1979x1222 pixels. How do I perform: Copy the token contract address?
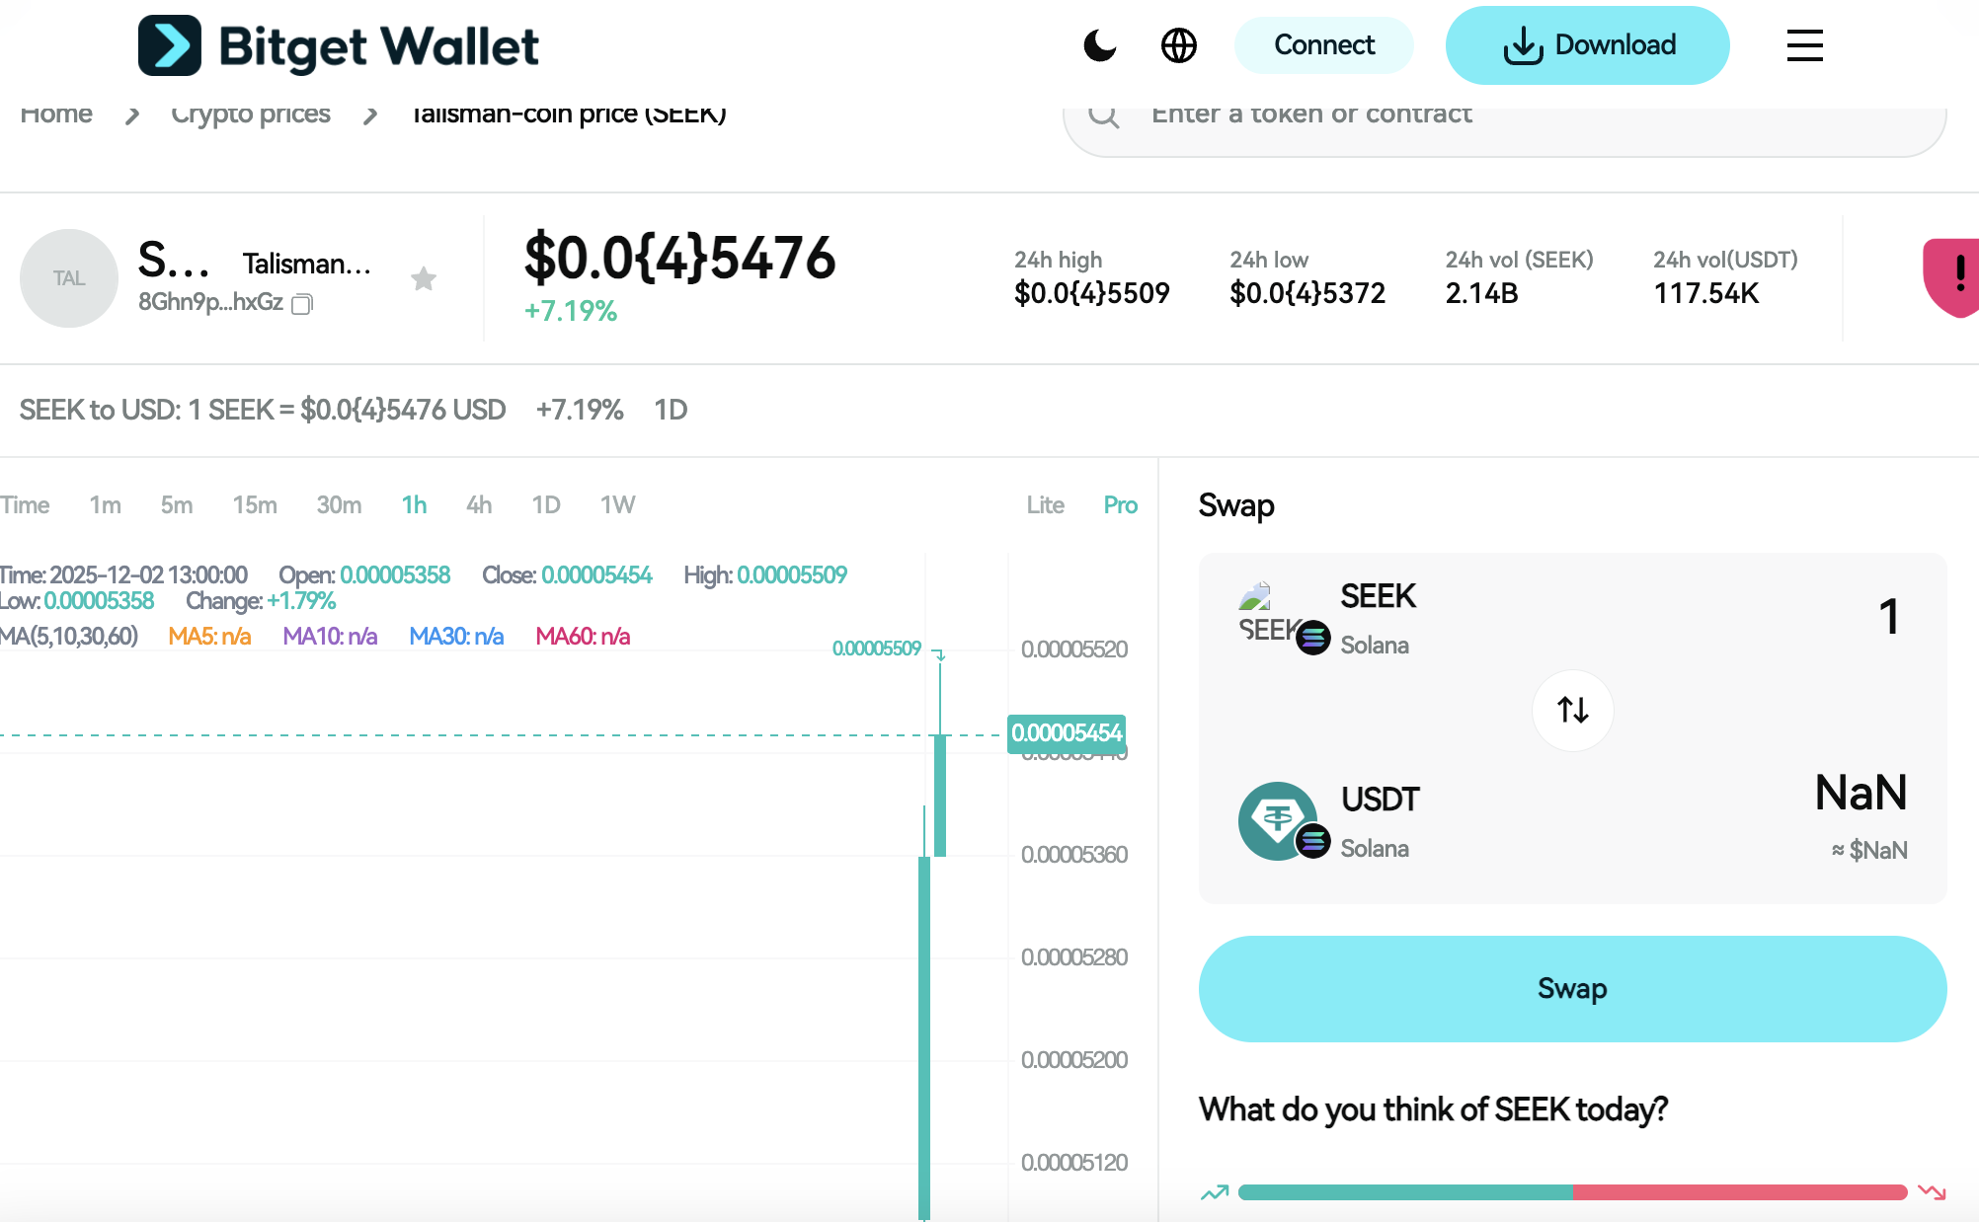301,305
